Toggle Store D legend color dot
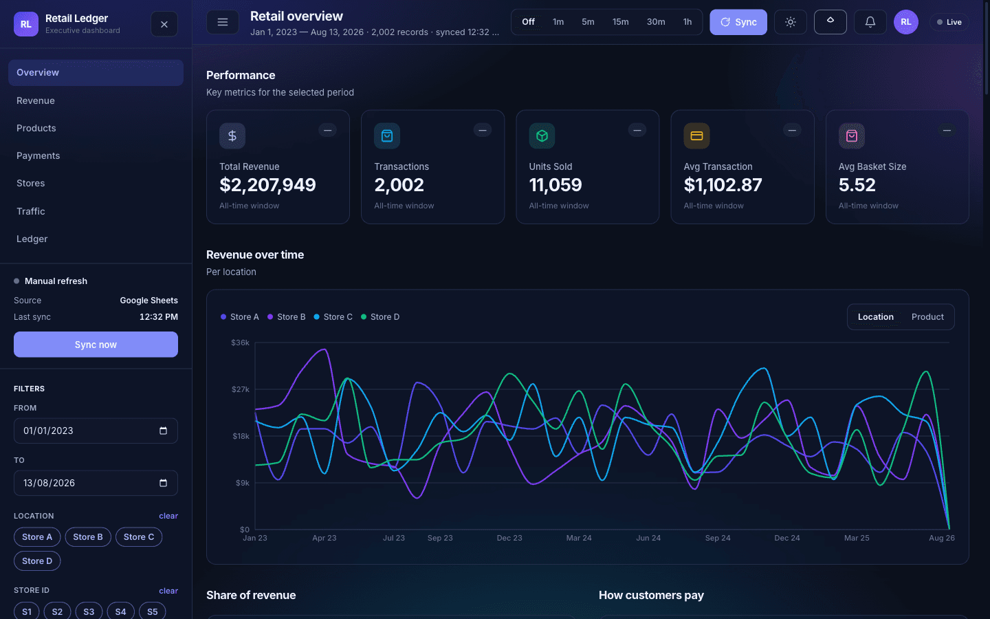The width and height of the screenshot is (990, 619). [364, 317]
